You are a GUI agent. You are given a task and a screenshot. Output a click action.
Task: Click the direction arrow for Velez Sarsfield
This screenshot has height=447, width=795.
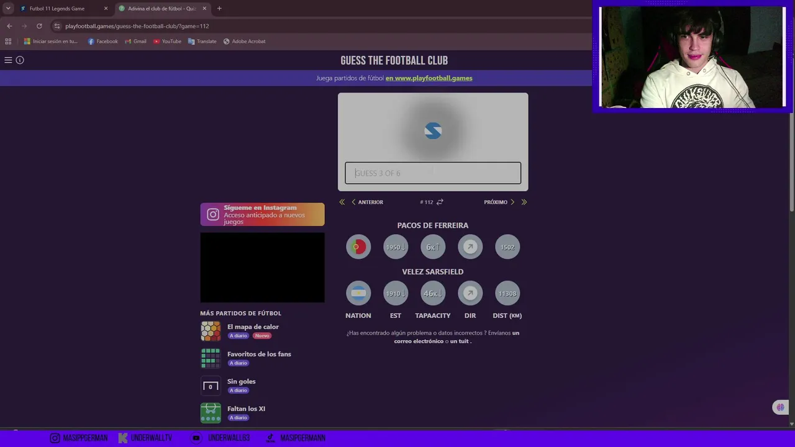[470, 294]
